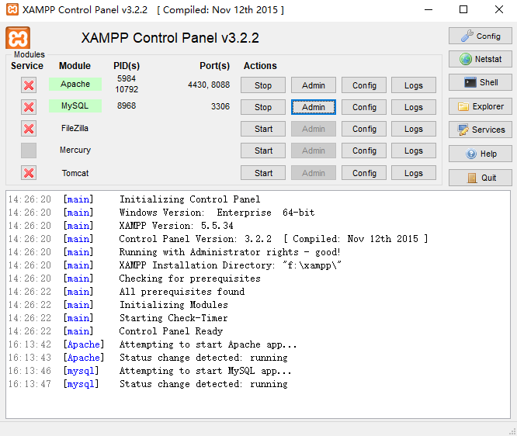This screenshot has width=517, height=436.
Task: Click the 'Port(s)' column header
Action: (215, 66)
